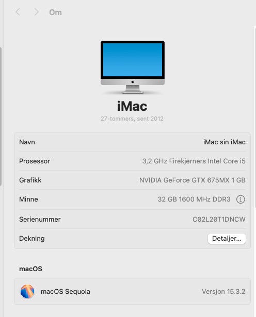Click the Dekning row label
The height and width of the screenshot is (317, 256).
pos(32,238)
